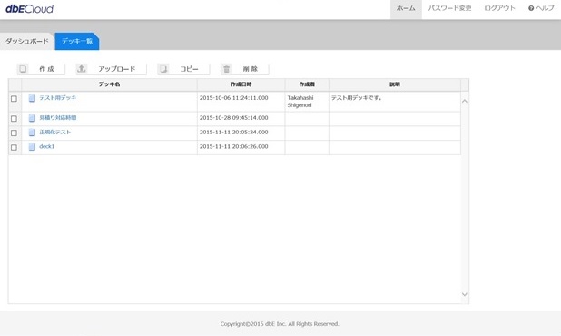Image resolution: width=561 pixels, height=336 pixels.
Task: Click the Copyright©2015 dbE Inc. footer text
Action: click(x=280, y=324)
